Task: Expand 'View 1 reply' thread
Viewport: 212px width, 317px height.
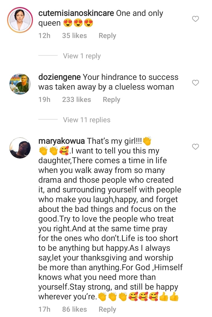Action: [x=82, y=56]
